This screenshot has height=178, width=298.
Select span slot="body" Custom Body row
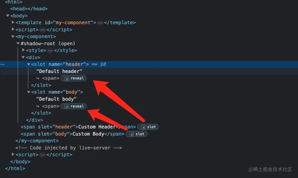pyautogui.click(x=72, y=134)
